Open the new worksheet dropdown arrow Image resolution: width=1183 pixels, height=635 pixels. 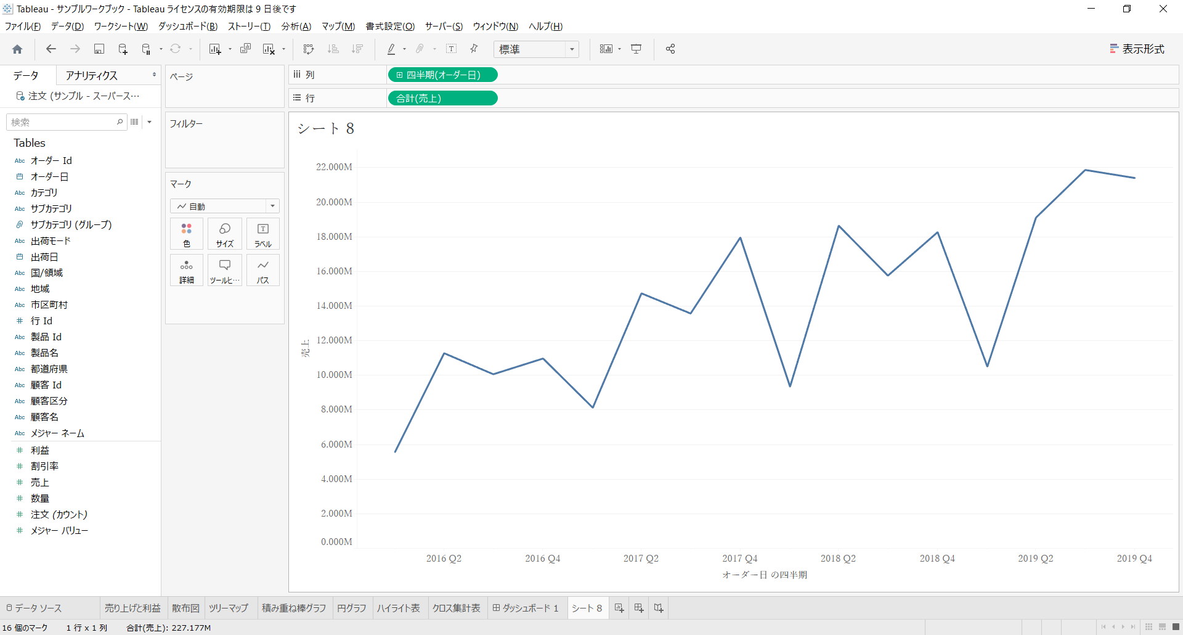(x=230, y=49)
